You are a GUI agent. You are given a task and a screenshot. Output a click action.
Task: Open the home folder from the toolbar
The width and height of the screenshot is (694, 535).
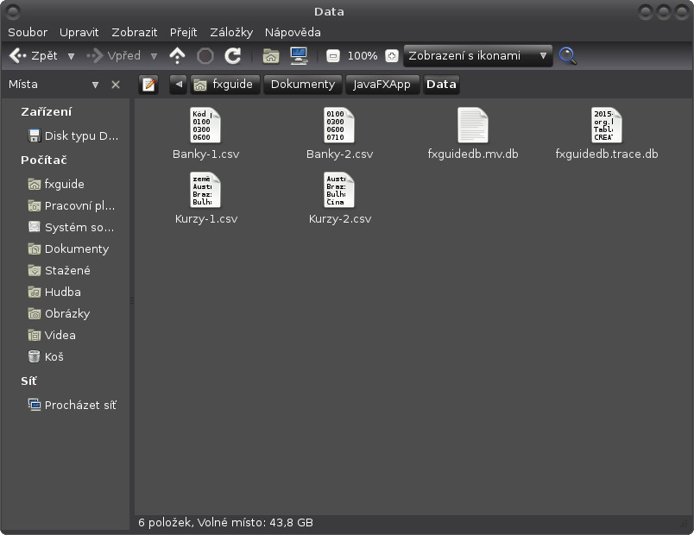coord(270,55)
